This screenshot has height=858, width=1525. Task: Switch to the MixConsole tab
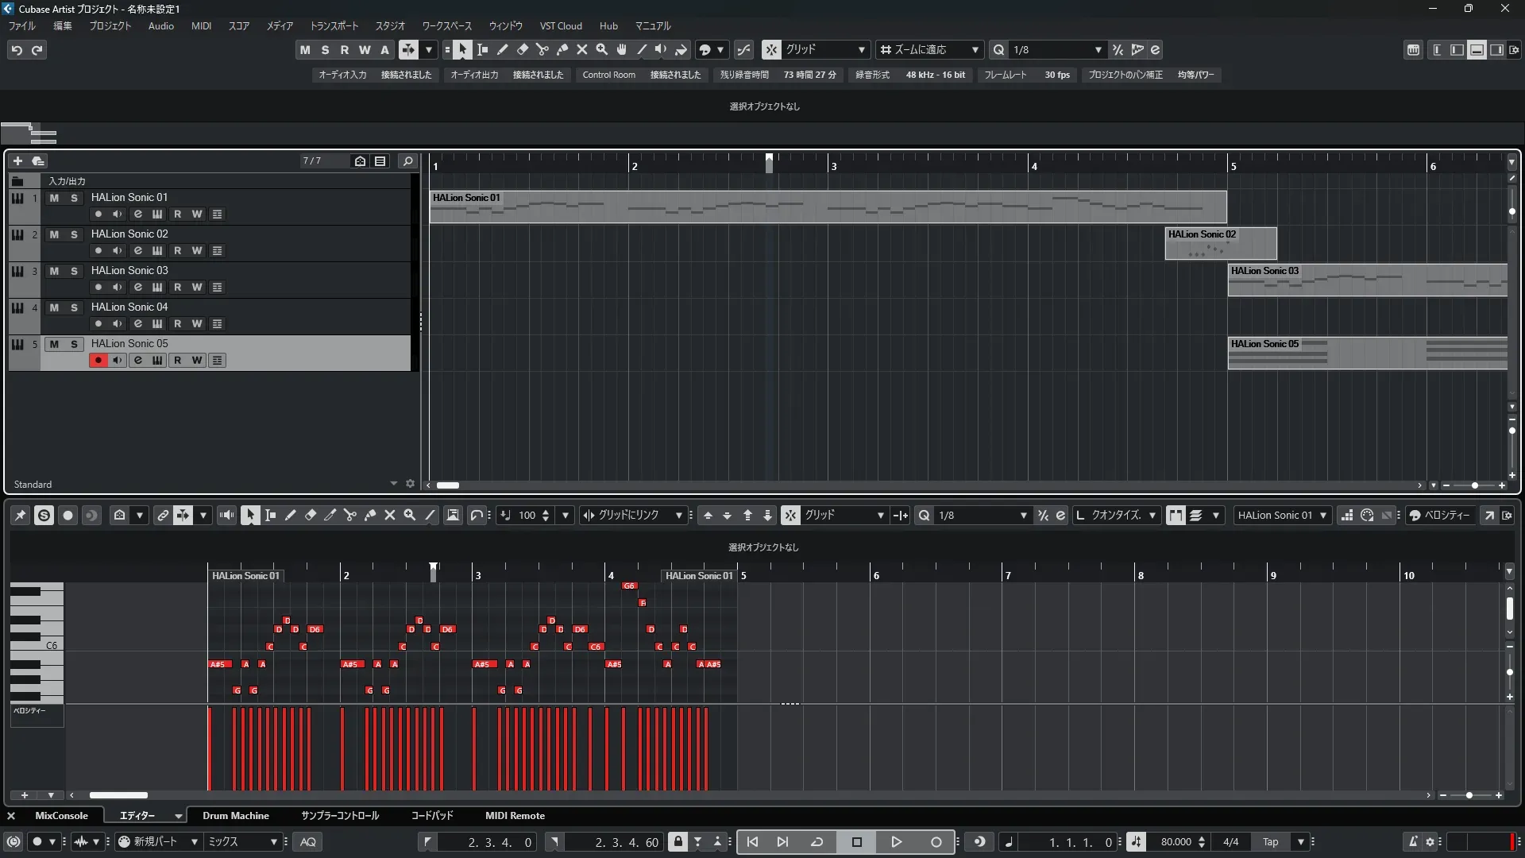click(x=61, y=816)
